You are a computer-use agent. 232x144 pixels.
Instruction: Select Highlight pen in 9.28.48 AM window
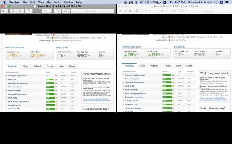[45, 11]
